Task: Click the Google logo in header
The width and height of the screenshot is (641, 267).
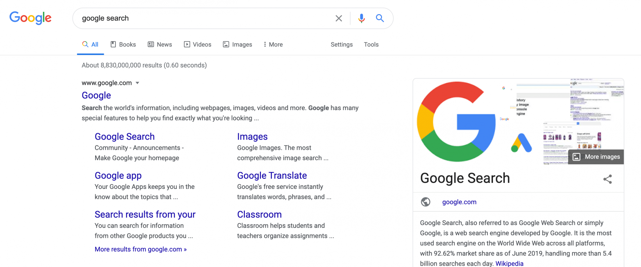Action: point(30,18)
